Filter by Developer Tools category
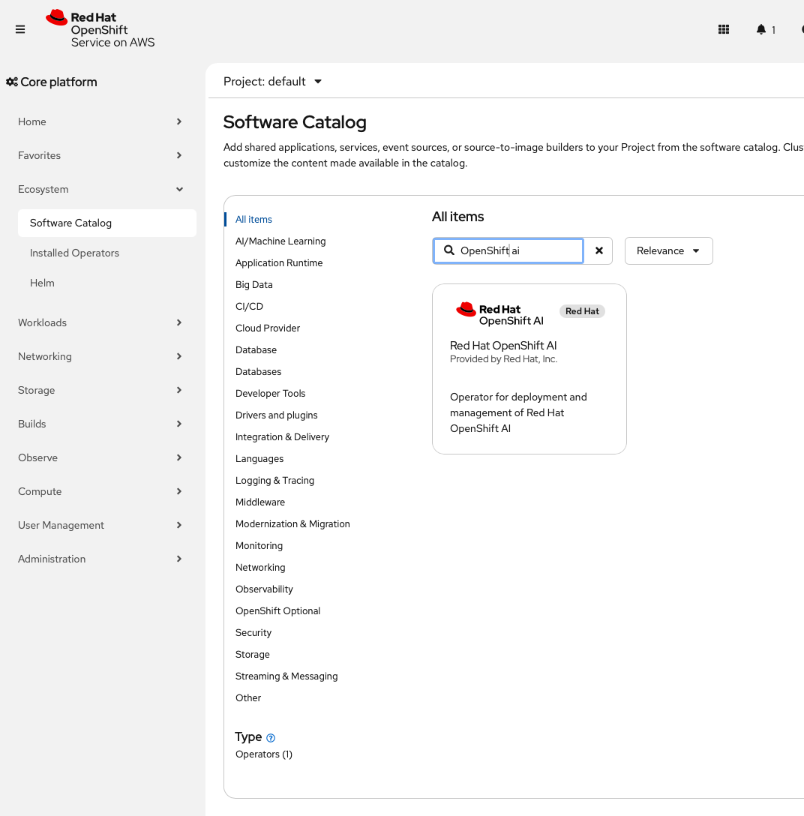This screenshot has width=804, height=816. pyautogui.click(x=270, y=394)
